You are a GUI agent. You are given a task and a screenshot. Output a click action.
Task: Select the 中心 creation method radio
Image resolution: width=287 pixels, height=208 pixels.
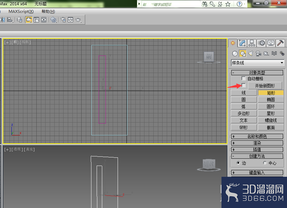[265, 163]
